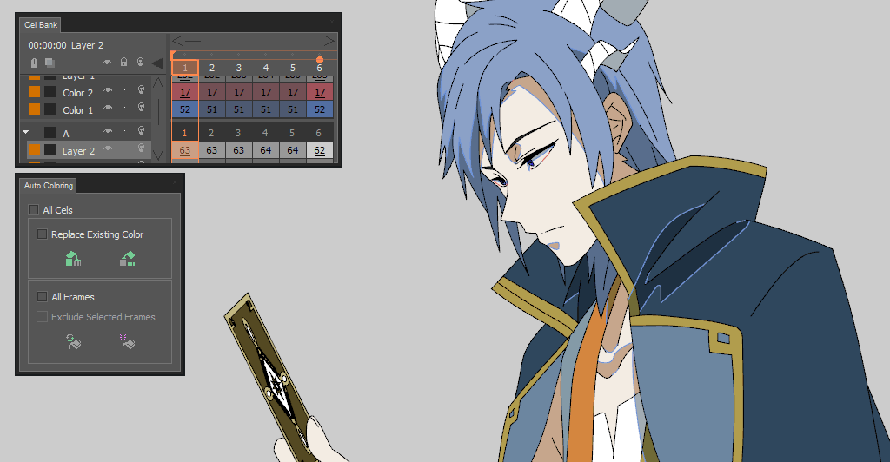Screen dimensions: 890x462
Task: Select frame 5 in the timeline header
Action: click(293, 68)
